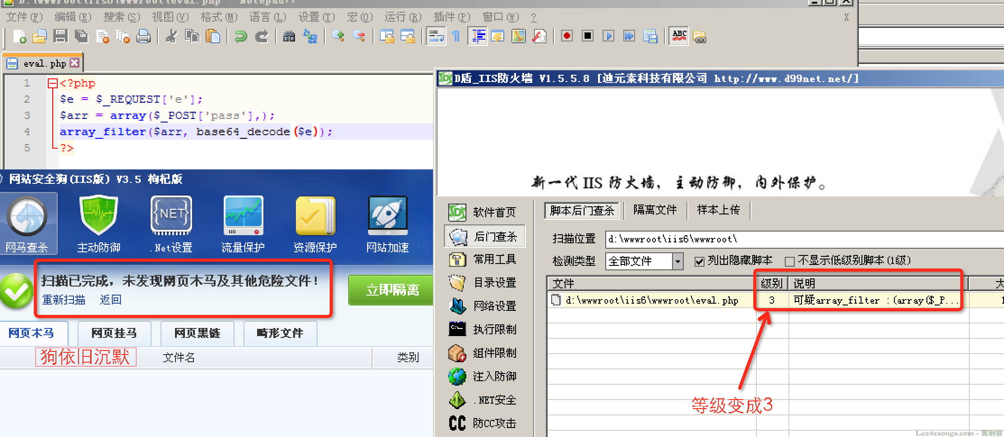
Task: Click the Save All icon in toolbar
Action: 81,36
